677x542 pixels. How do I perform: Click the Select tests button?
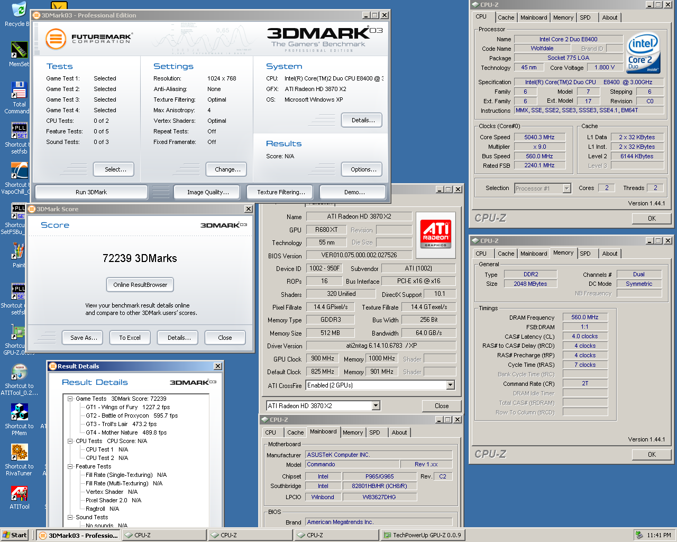[x=114, y=169]
